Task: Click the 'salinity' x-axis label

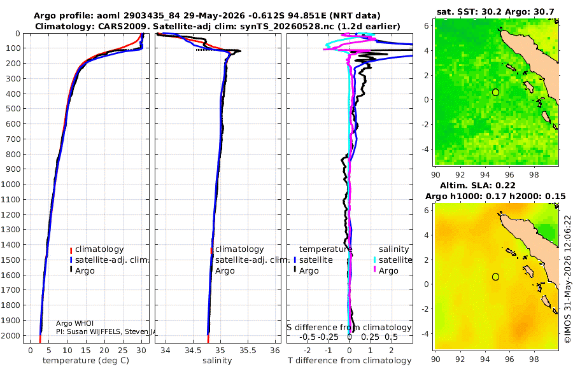Action: coord(217,360)
